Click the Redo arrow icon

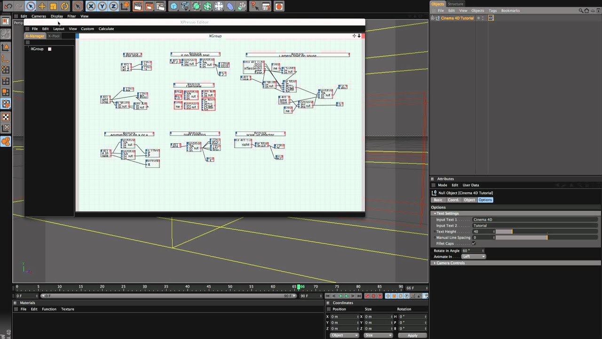point(19,6)
